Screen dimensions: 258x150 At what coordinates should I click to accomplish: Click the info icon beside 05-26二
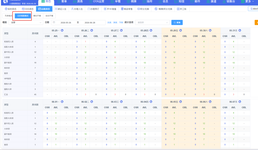click(92, 30)
